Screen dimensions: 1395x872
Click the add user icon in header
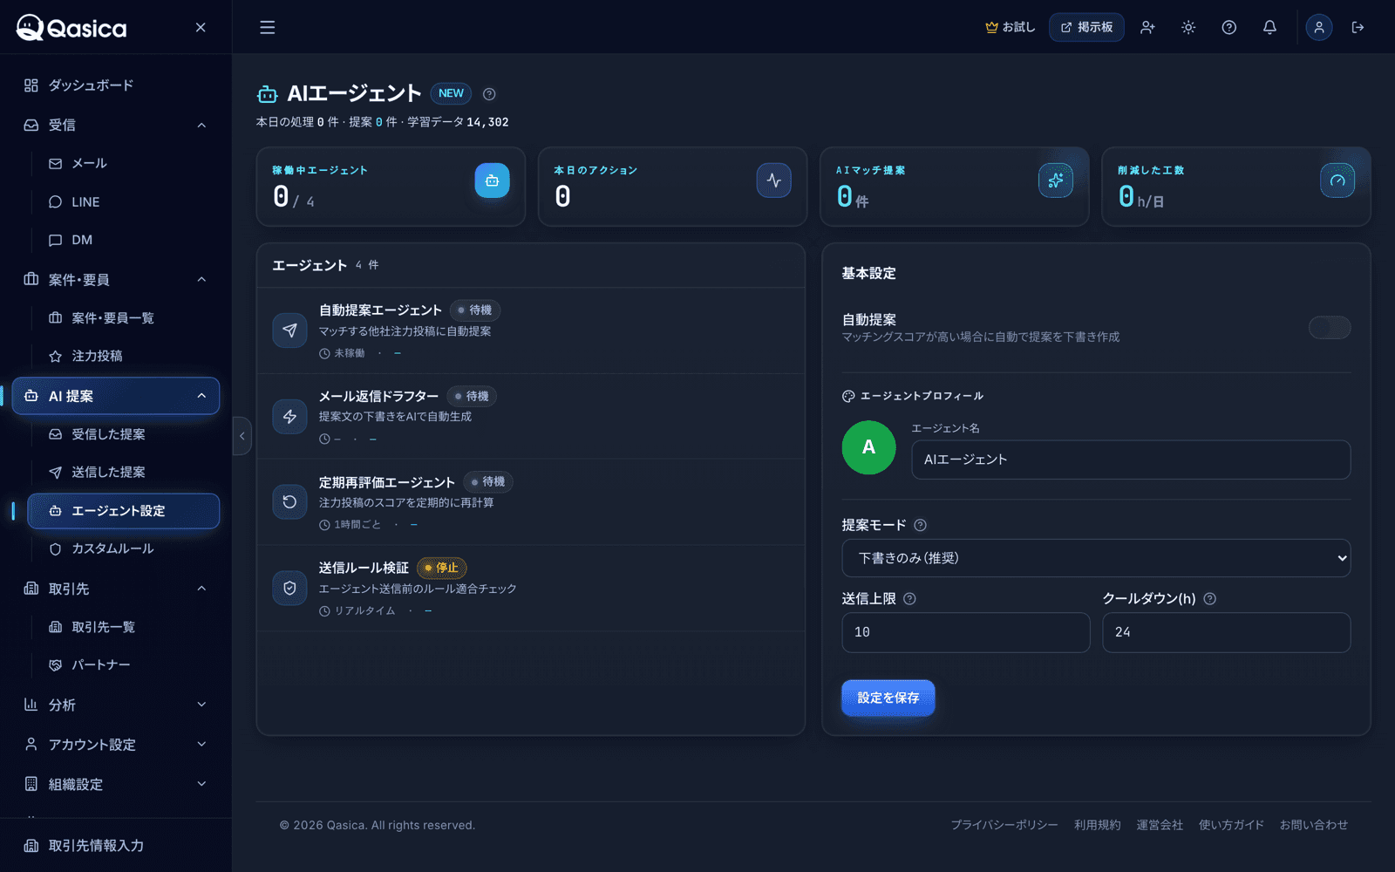[1147, 27]
